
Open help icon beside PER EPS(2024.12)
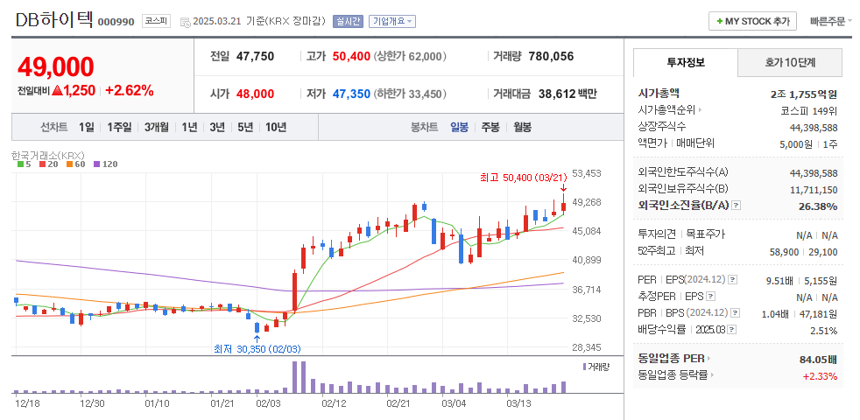click(x=733, y=280)
